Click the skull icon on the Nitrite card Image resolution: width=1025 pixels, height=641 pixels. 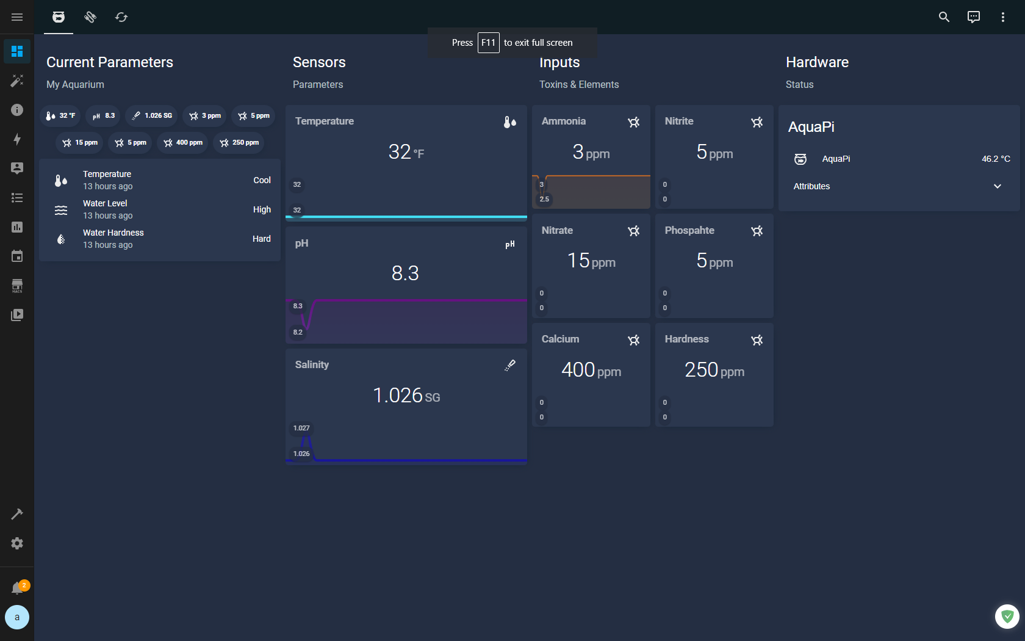(757, 122)
